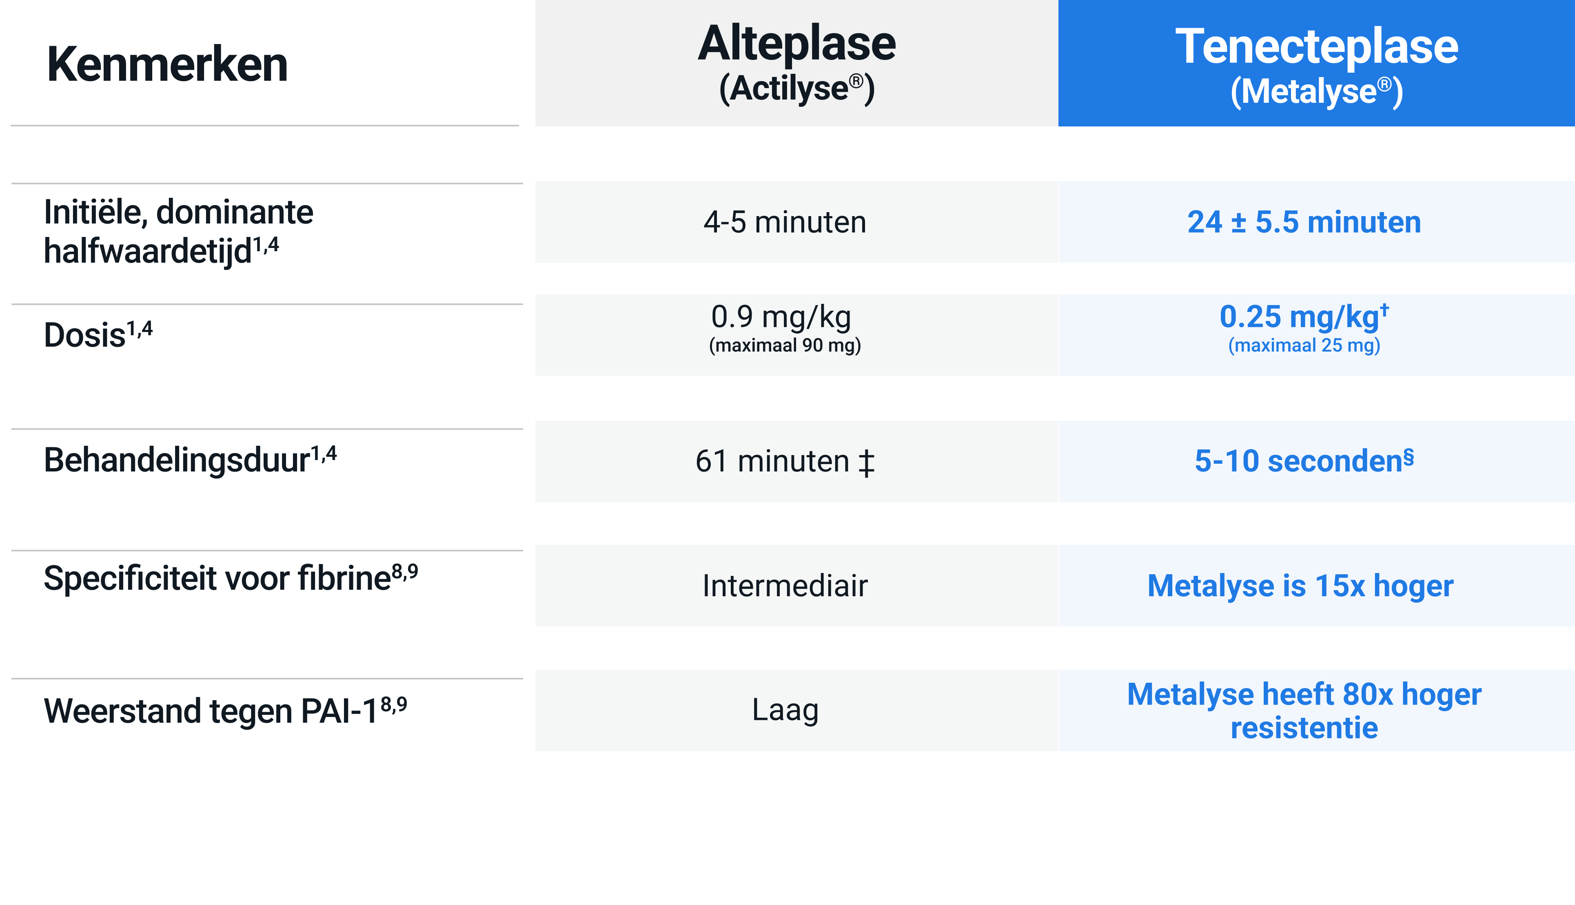Click the Initiële, dominante halfwaardetijd row label
The width and height of the screenshot is (1575, 905).
178,231
